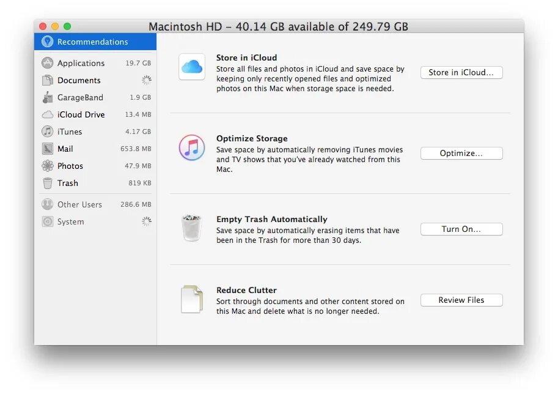Select Trash in the sidebar
This screenshot has width=558, height=394.
click(95, 183)
